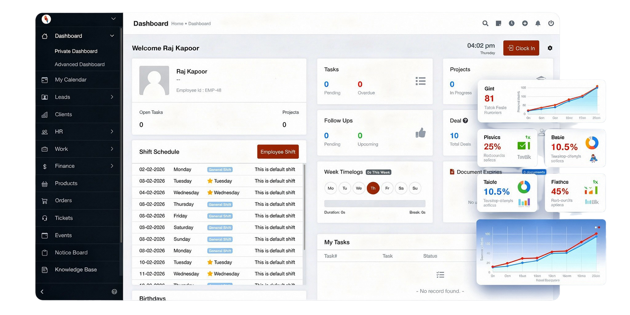630x315 pixels.
Task: Open the sticky notes icon in header
Action: click(498, 24)
